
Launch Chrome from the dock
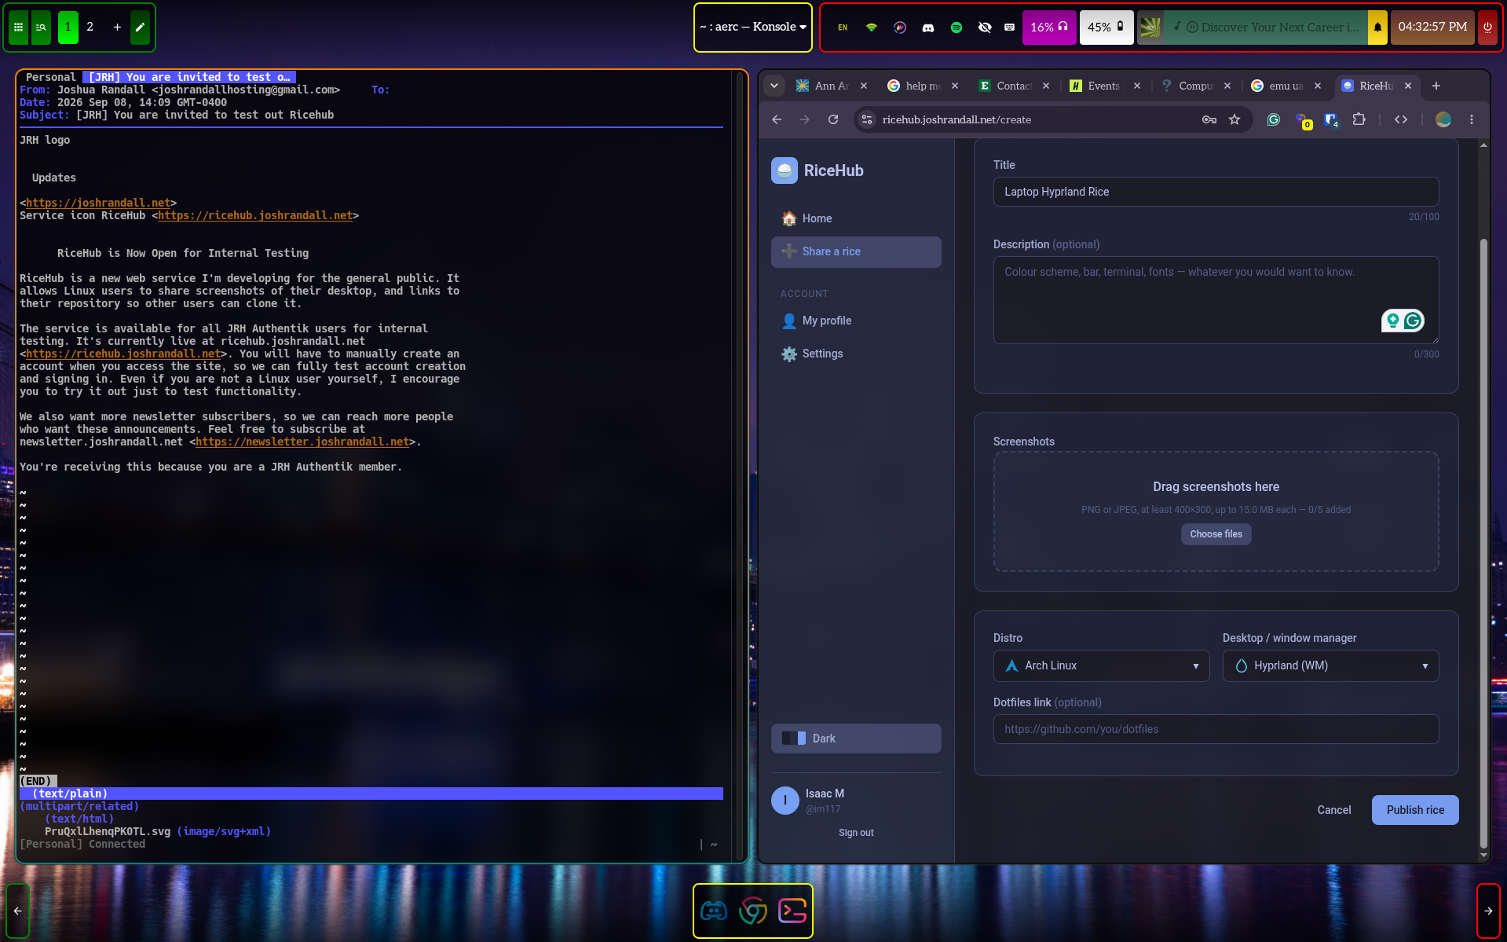click(x=752, y=911)
